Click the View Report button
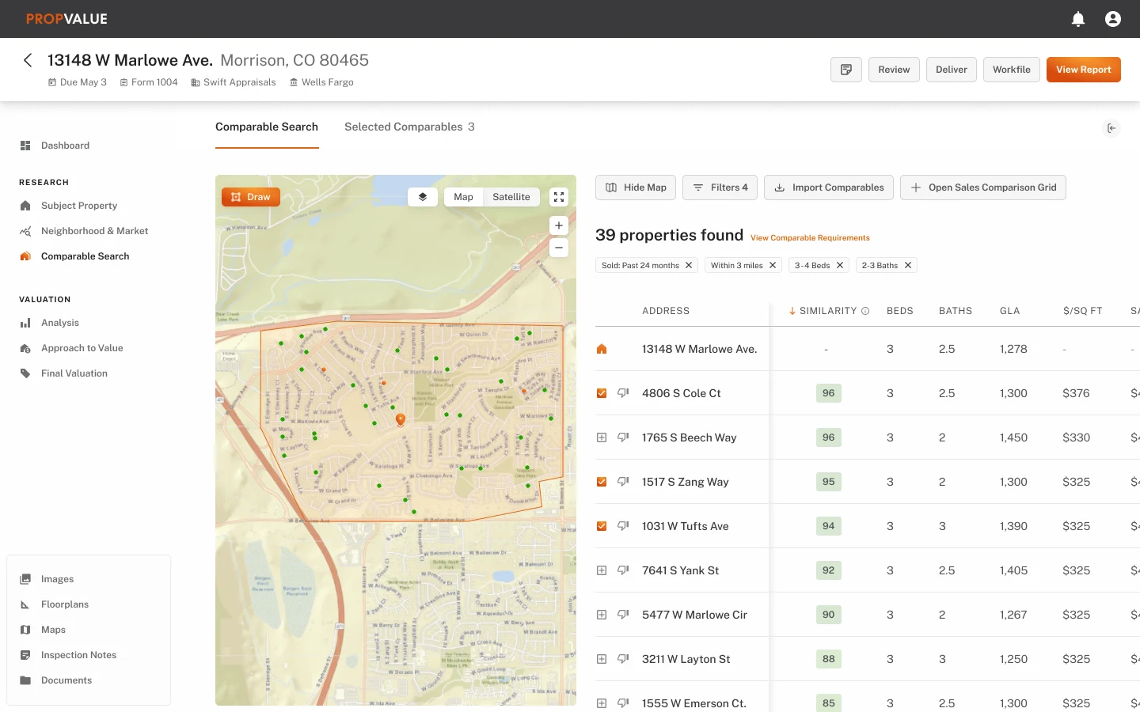 [1084, 70]
